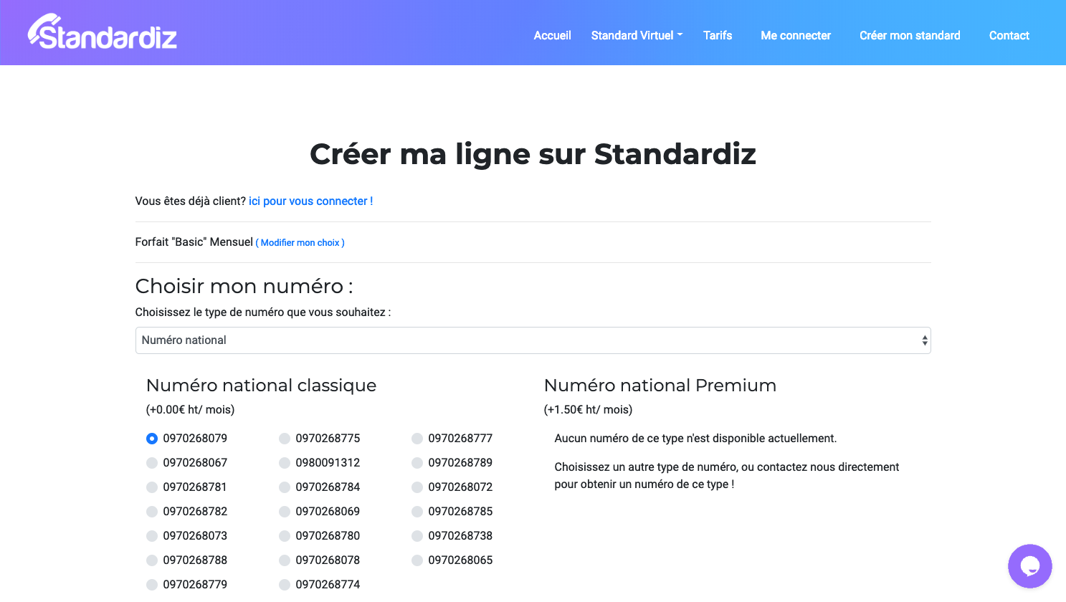Screen dimensions: 1066x602
Task: Open Créer mon standard page
Action: pos(910,35)
